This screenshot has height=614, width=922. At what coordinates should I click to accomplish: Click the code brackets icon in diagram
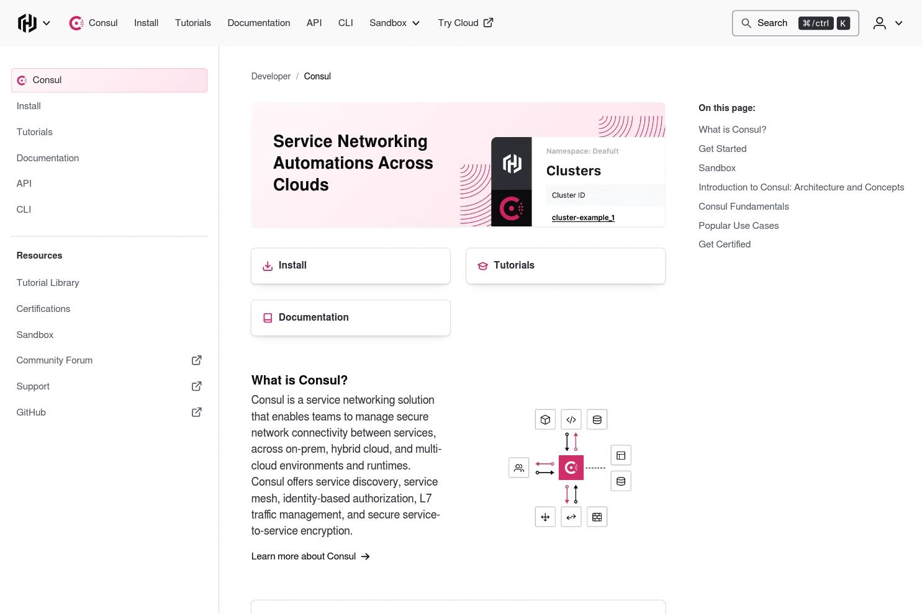[x=571, y=420]
